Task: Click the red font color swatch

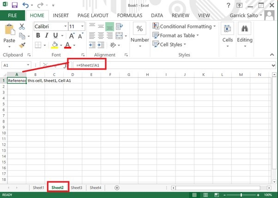Action: click(x=68, y=45)
